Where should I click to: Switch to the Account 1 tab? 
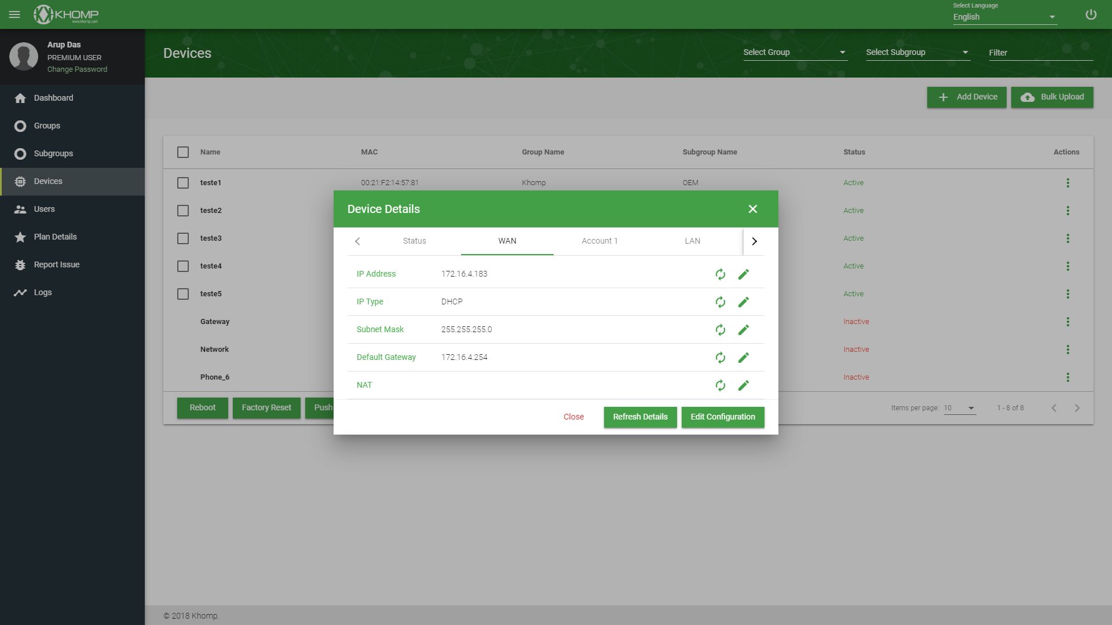click(x=600, y=241)
